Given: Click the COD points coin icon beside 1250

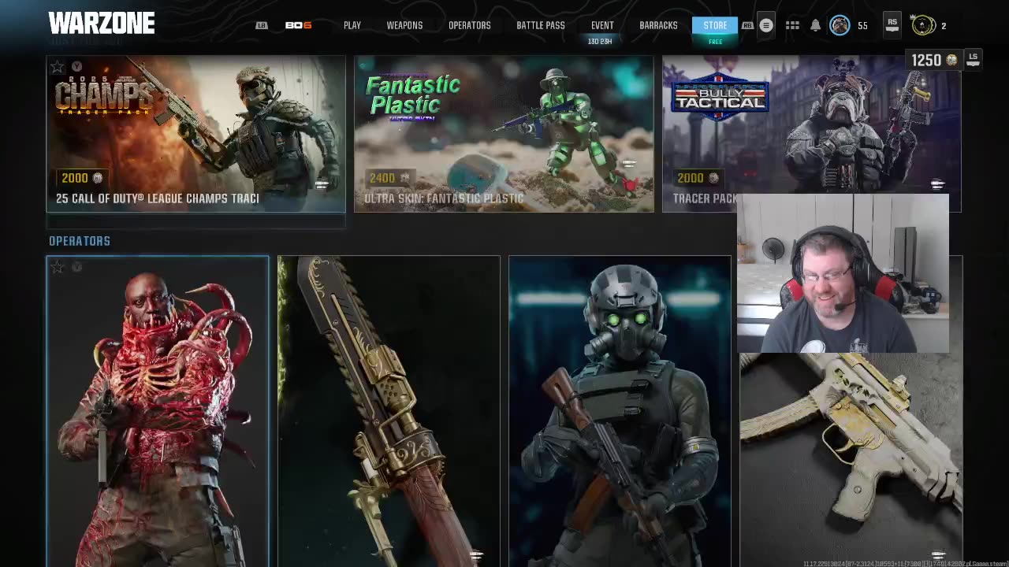Looking at the screenshot, I should click(x=951, y=60).
